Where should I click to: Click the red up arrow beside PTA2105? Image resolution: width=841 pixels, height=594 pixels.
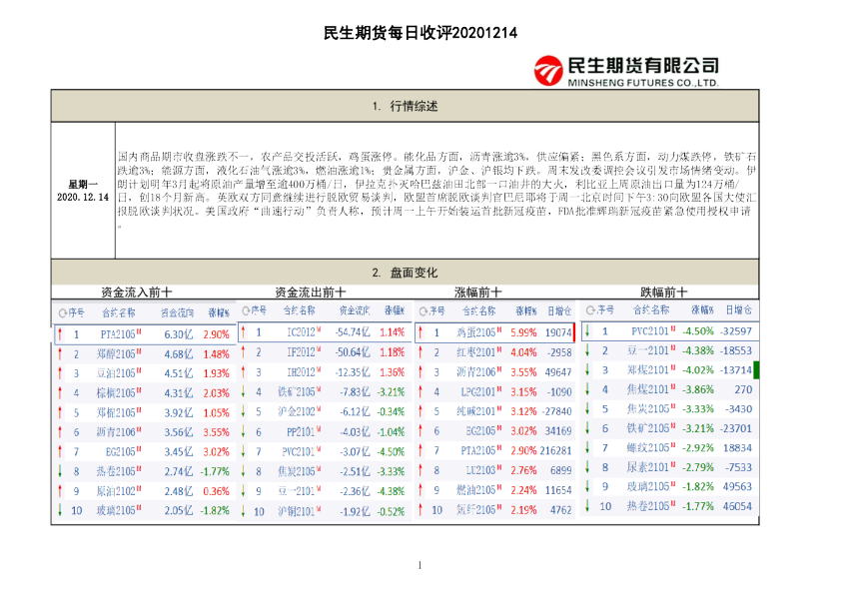click(59, 331)
